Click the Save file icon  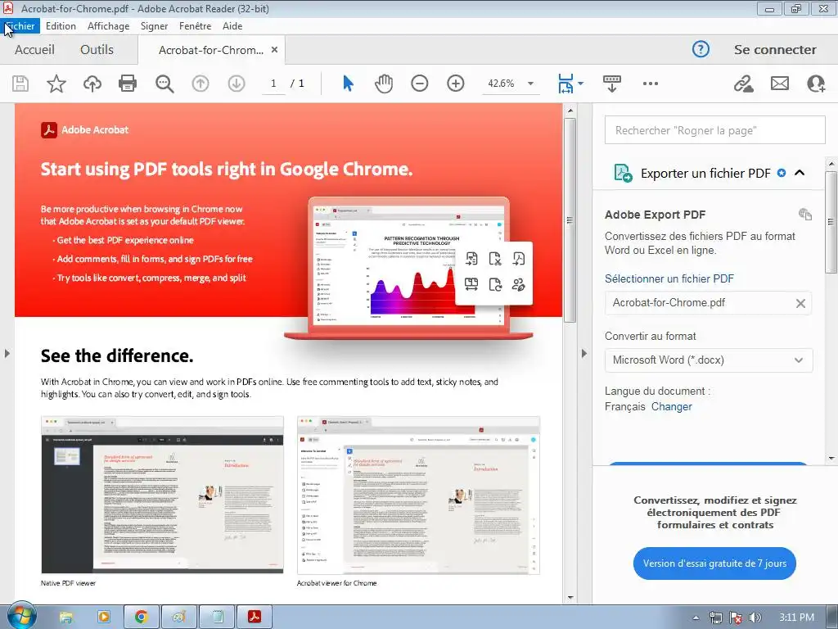click(20, 84)
